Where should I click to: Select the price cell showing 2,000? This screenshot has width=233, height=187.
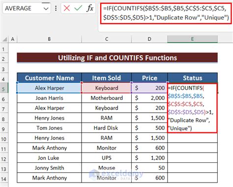[149, 98]
